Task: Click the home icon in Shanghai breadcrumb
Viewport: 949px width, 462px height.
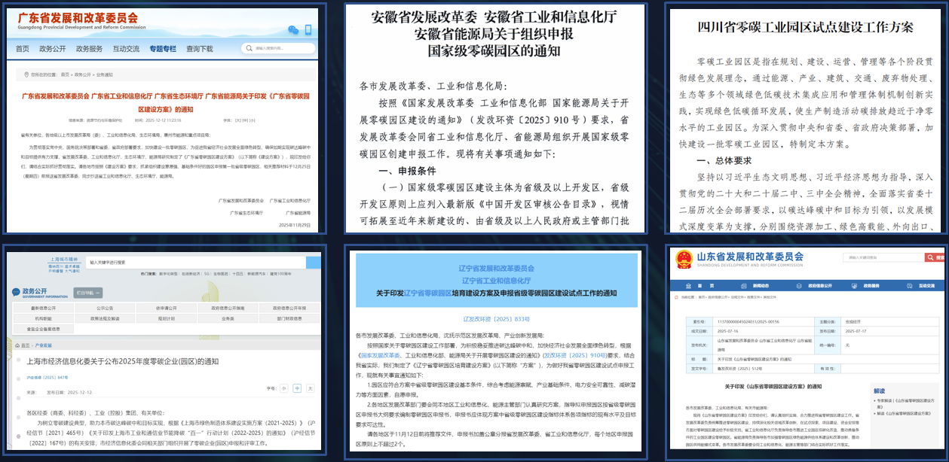Action: [x=17, y=345]
